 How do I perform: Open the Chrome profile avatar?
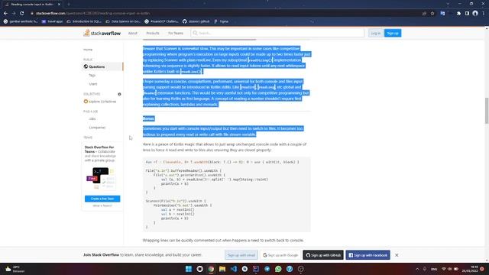coord(475,14)
